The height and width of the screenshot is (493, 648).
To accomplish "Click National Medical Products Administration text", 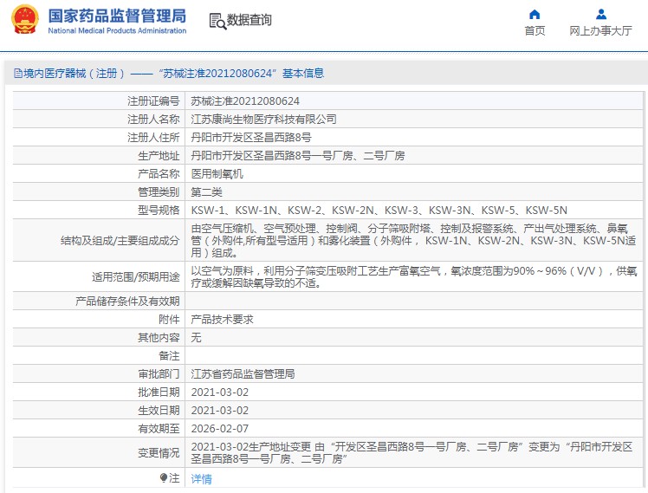I will (117, 30).
